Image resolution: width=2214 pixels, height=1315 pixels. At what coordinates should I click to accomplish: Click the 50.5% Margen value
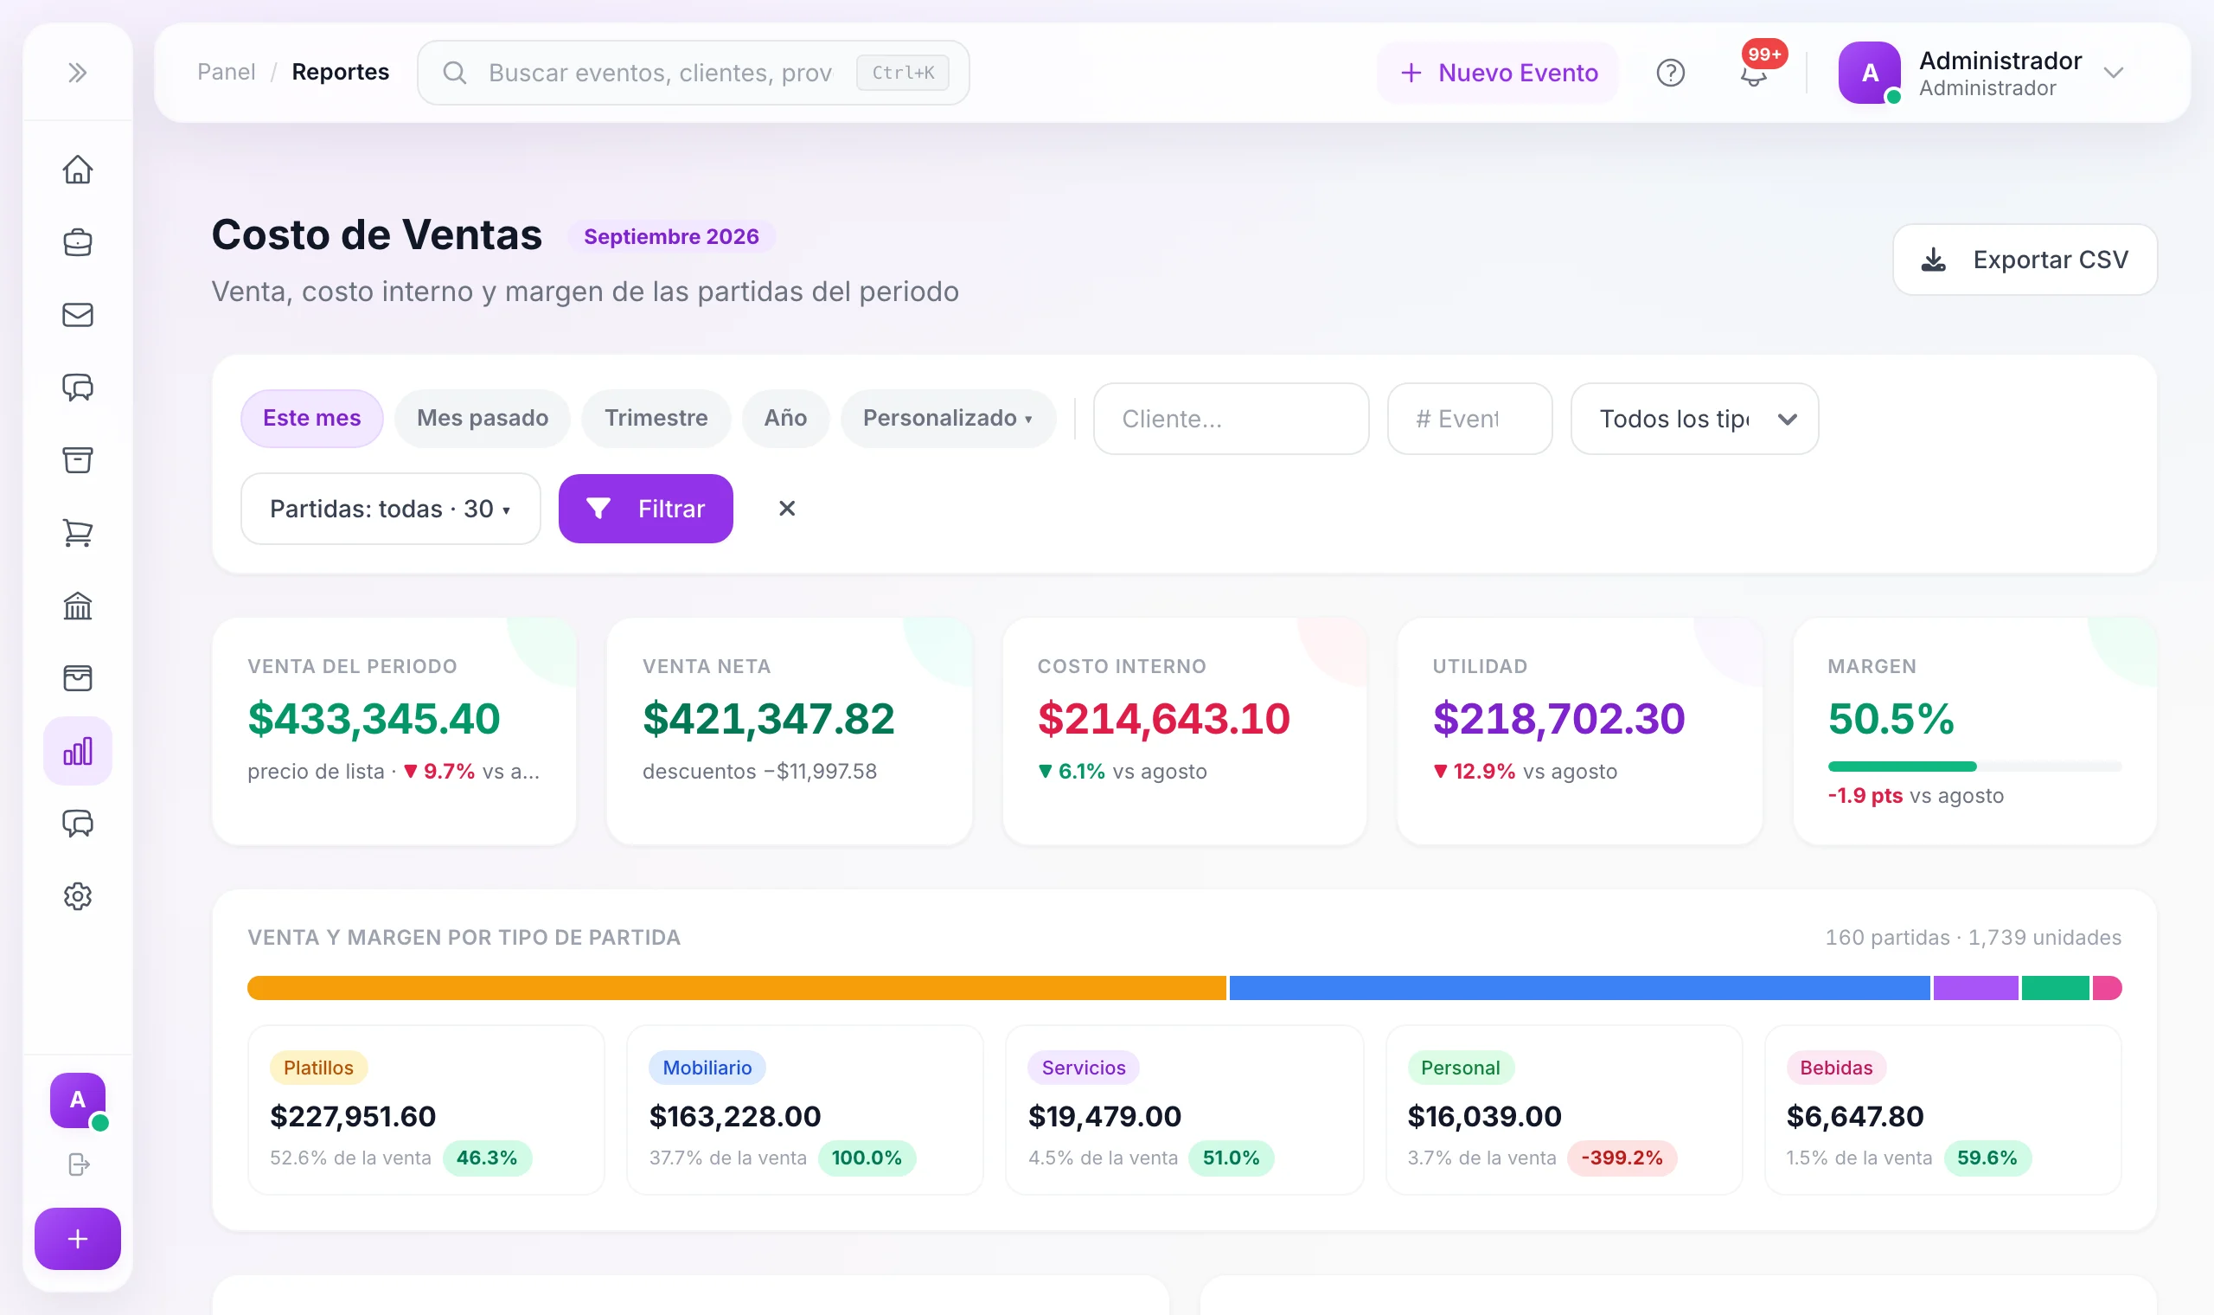1891,719
